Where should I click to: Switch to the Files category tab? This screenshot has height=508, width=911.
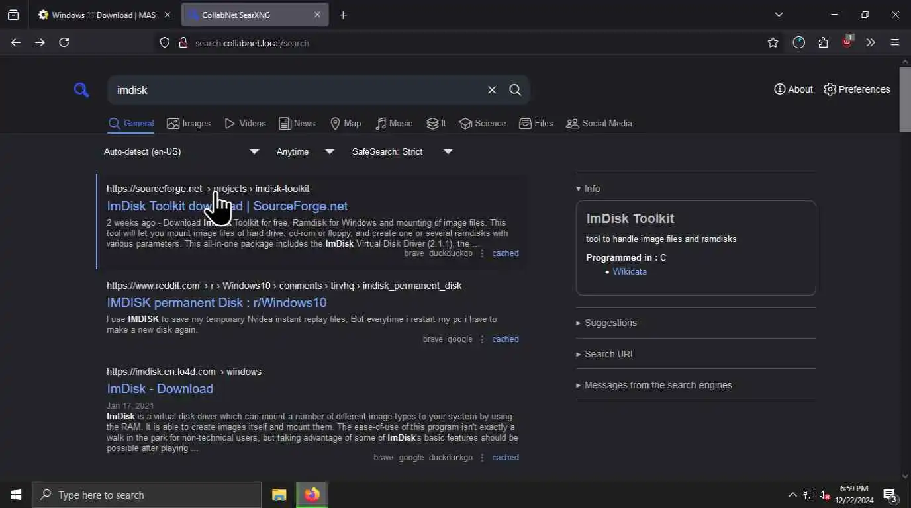click(536, 124)
